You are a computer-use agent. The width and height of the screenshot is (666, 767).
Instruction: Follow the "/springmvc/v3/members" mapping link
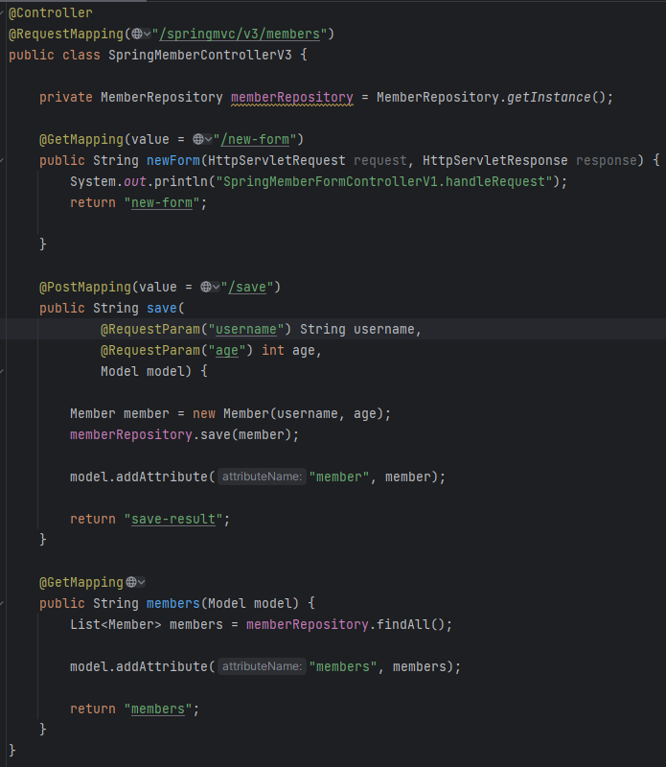click(x=240, y=34)
